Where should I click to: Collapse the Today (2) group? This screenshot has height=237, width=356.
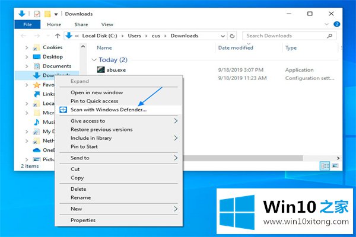[x=94, y=60]
